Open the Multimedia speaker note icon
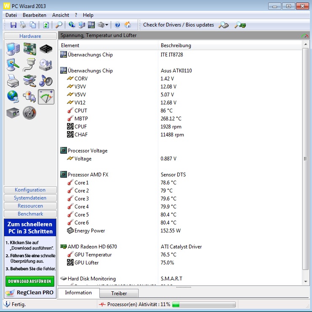 [x=46, y=81]
